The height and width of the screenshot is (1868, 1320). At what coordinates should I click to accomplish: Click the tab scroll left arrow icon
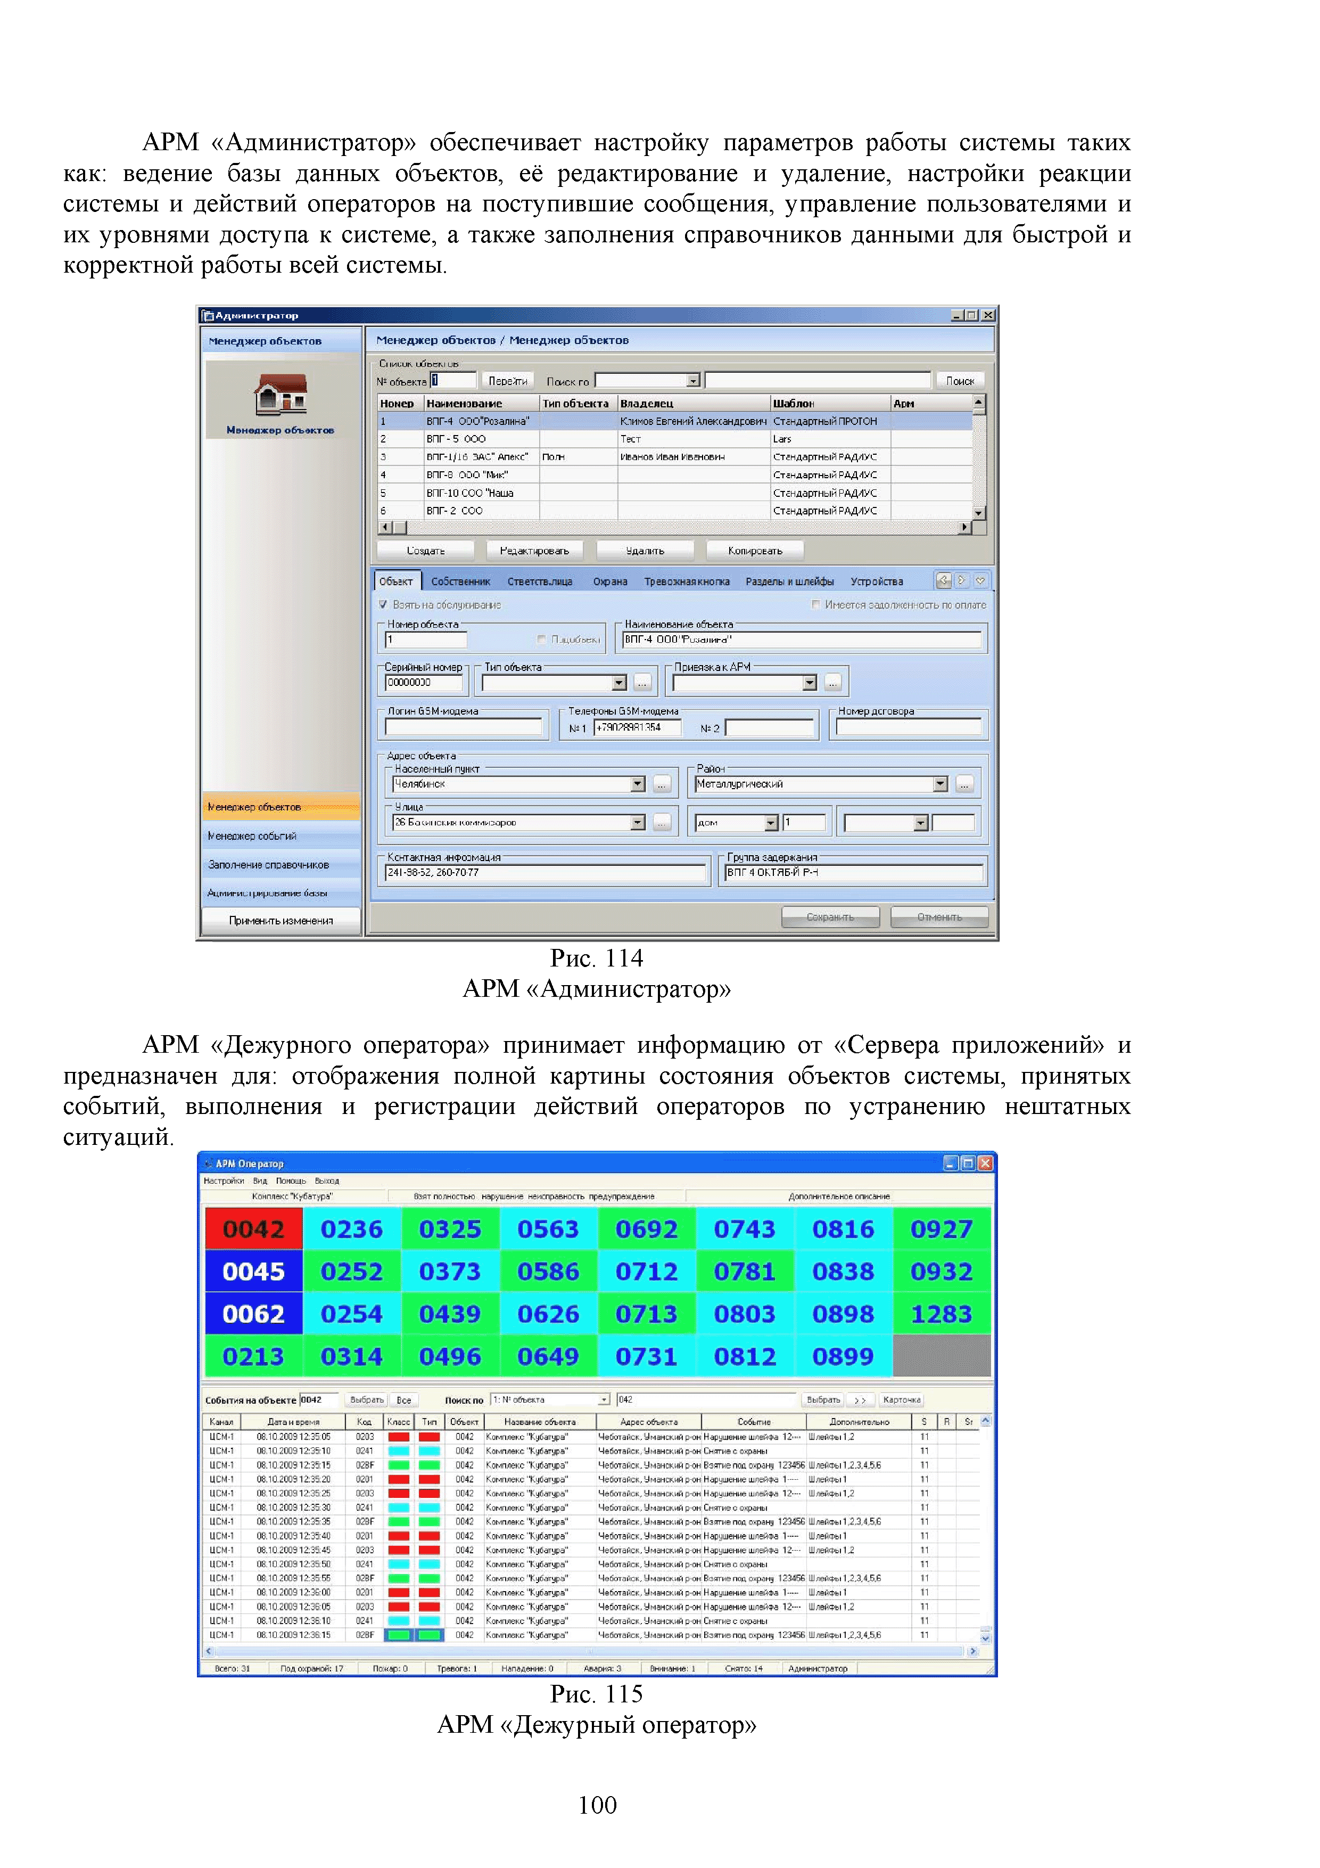[944, 580]
